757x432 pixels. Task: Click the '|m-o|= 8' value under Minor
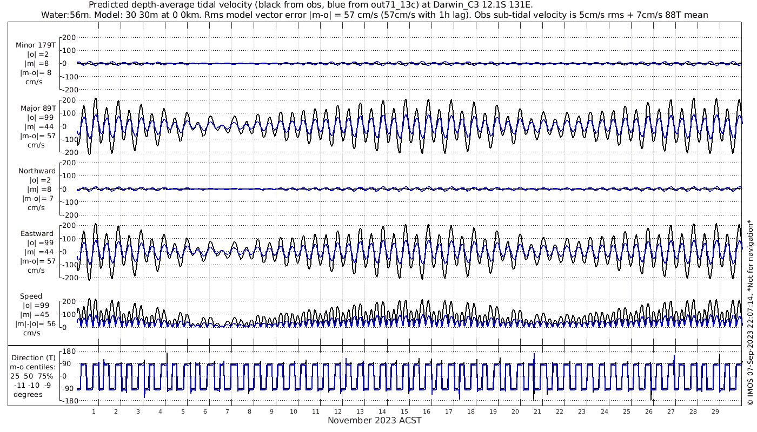pyautogui.click(x=36, y=73)
